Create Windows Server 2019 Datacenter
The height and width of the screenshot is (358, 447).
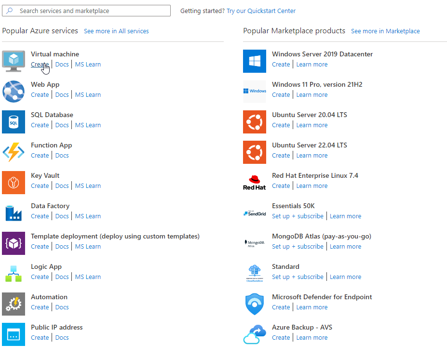tap(281, 65)
